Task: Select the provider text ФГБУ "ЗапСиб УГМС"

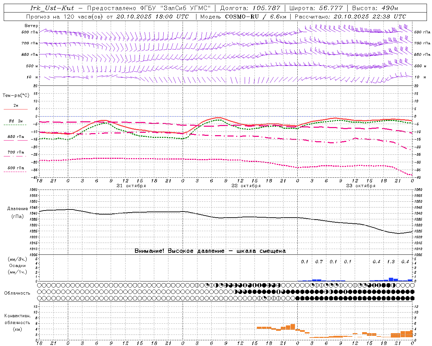Action: 175,8
